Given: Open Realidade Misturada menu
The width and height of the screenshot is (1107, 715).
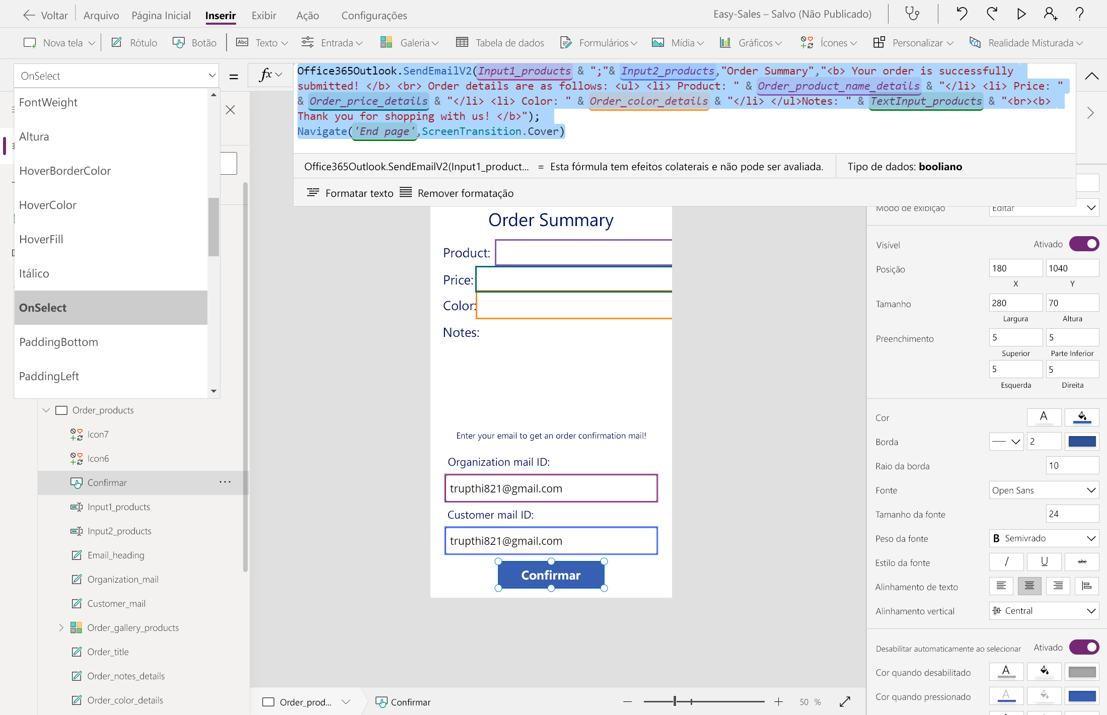Looking at the screenshot, I should point(1026,43).
